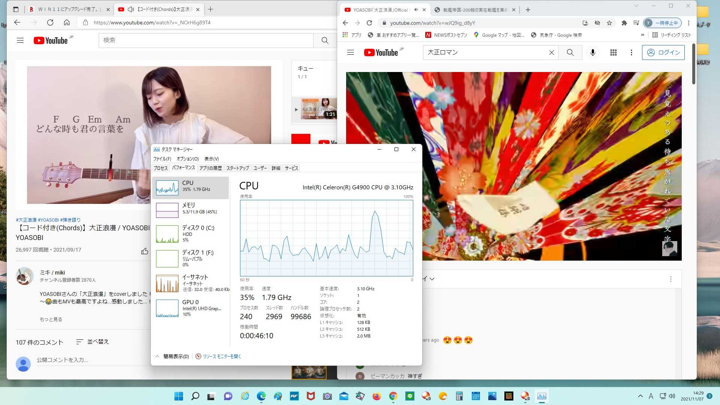
Task: Open Resource Monitor link in Task Manager
Action: [x=222, y=356]
